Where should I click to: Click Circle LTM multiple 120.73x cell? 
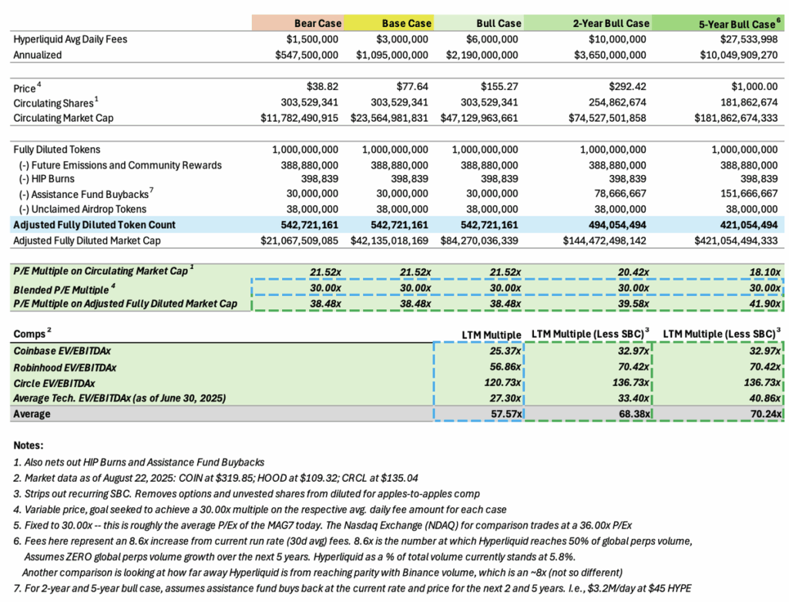[x=502, y=382]
